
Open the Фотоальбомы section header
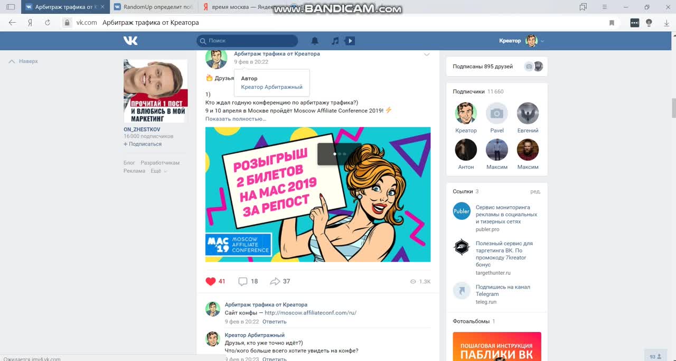[x=474, y=321]
